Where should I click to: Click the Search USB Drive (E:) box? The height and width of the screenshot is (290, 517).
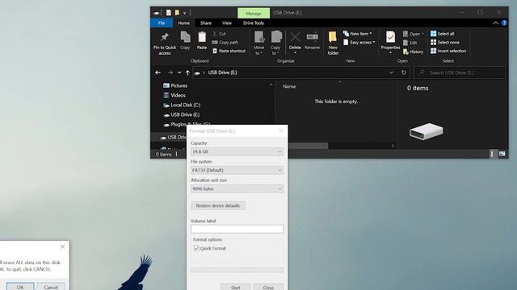tap(460, 72)
